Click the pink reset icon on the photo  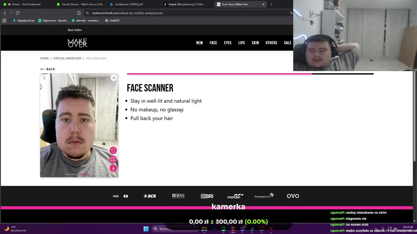[113, 150]
